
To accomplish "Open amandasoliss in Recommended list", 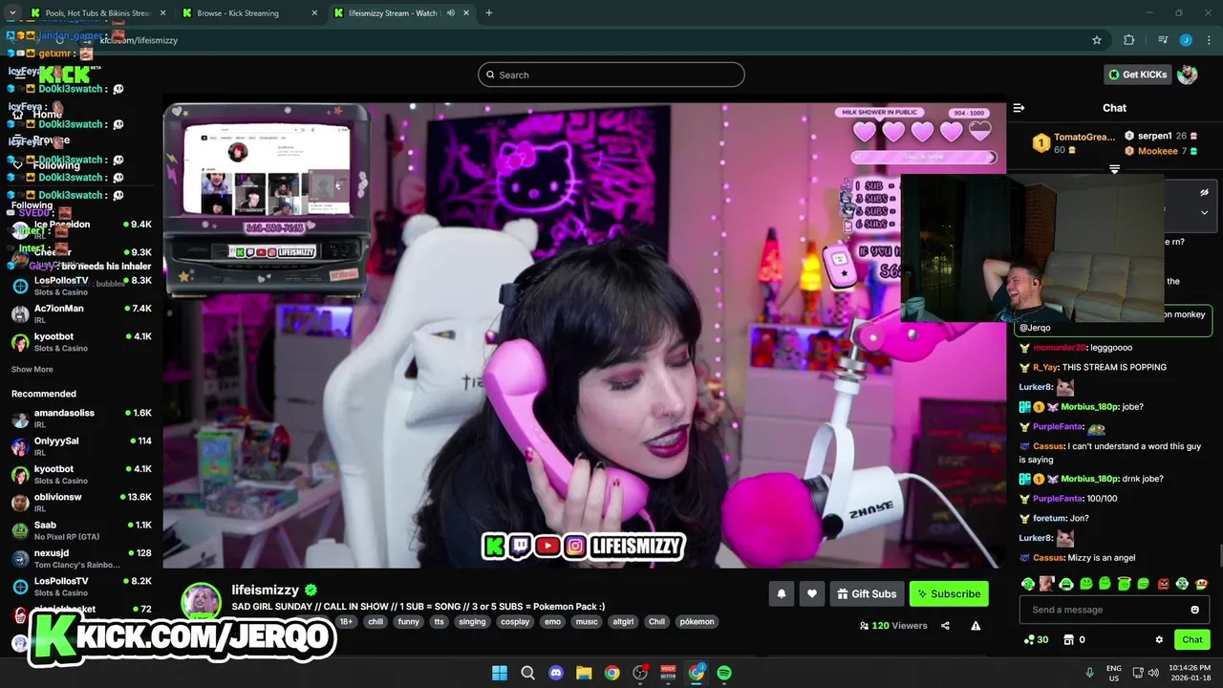I will tap(81, 419).
